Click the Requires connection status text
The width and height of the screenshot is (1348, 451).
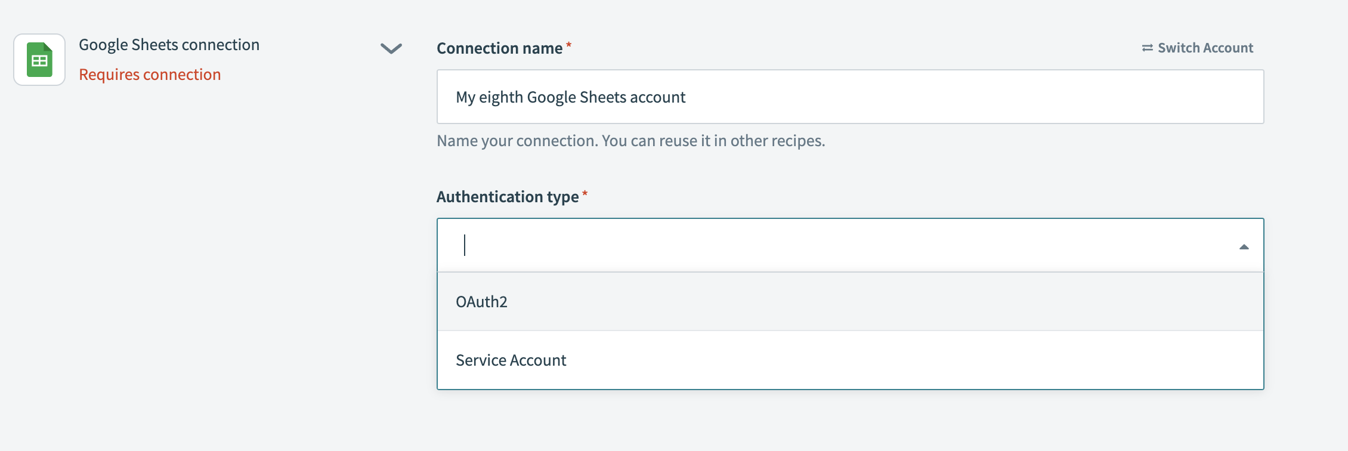[150, 75]
